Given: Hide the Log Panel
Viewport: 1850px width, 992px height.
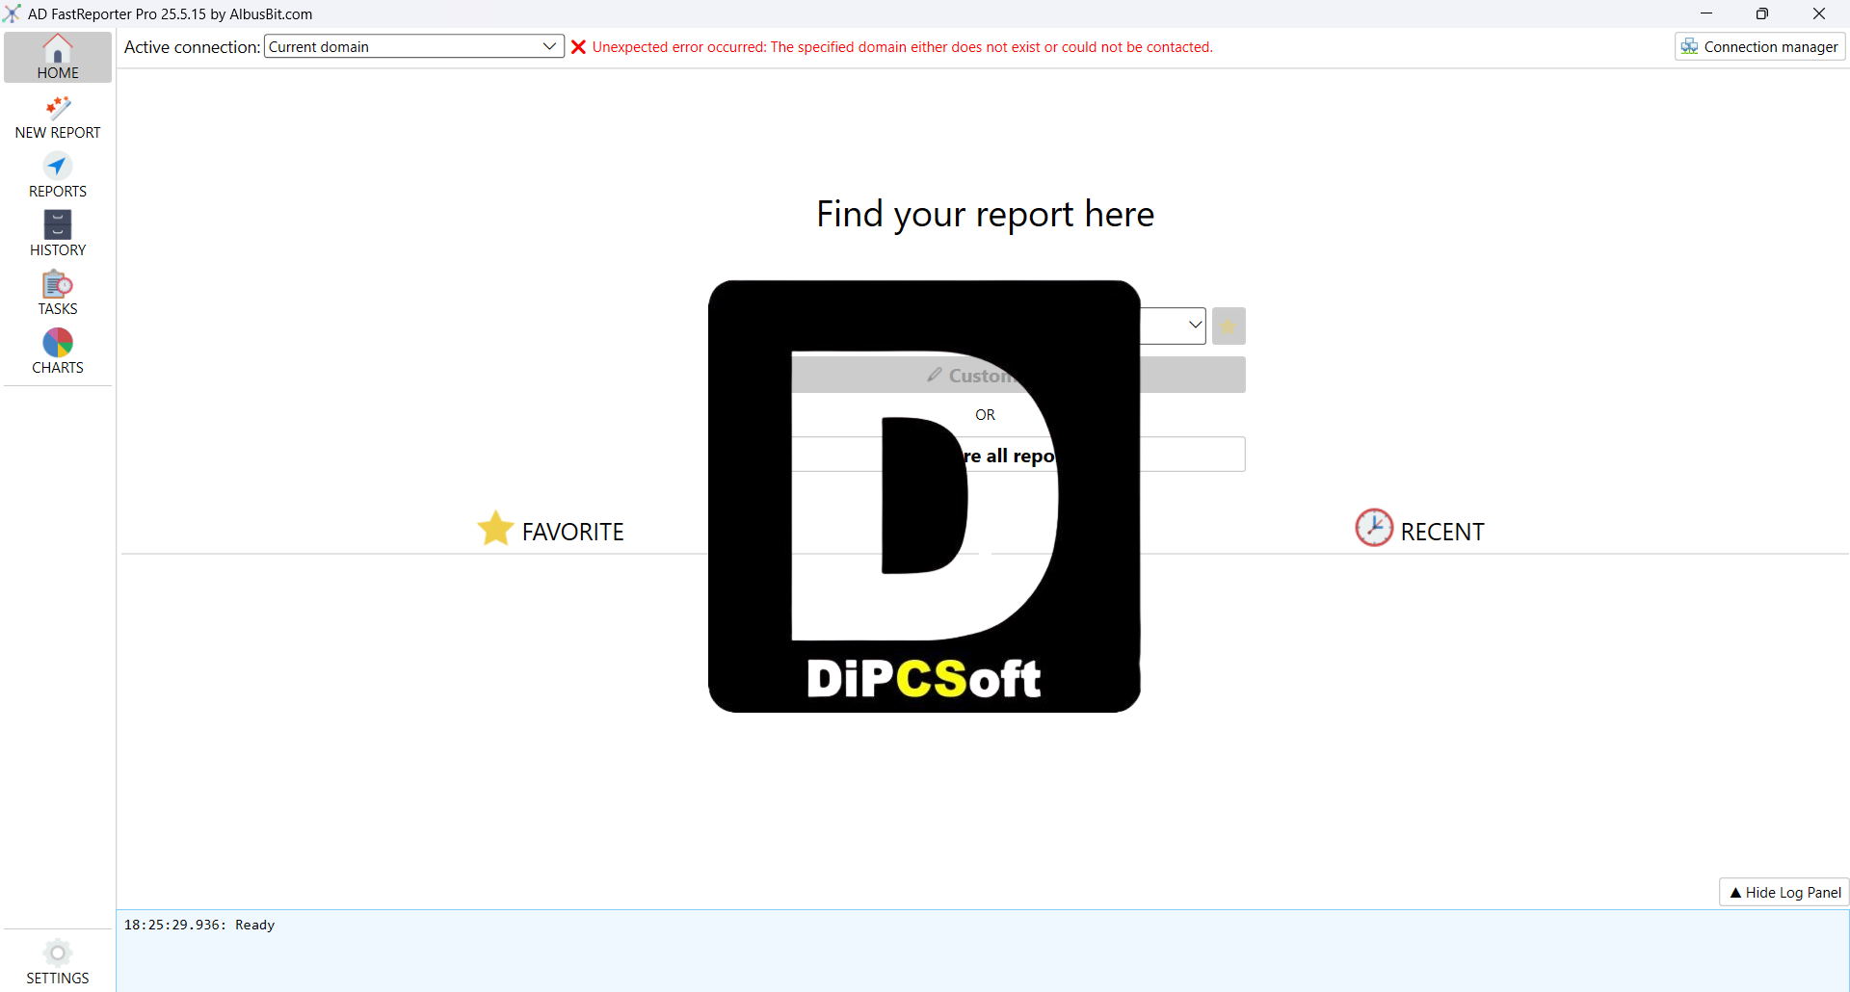Looking at the screenshot, I should point(1784,892).
